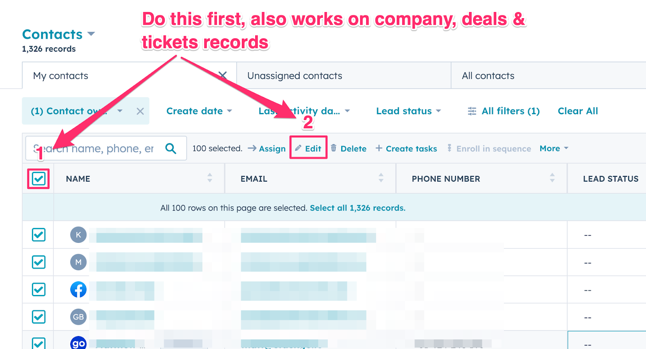Image resolution: width=646 pixels, height=349 pixels.
Task: Open the Create date filter dropdown
Action: [x=199, y=111]
